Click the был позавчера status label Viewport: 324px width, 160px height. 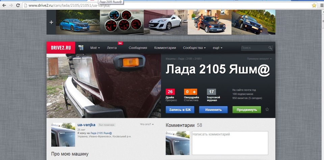[107, 125]
